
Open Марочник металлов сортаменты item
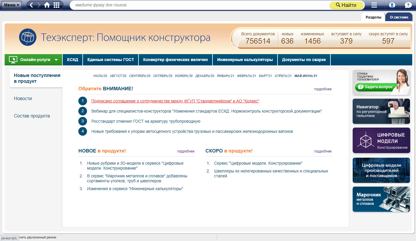coord(137,179)
